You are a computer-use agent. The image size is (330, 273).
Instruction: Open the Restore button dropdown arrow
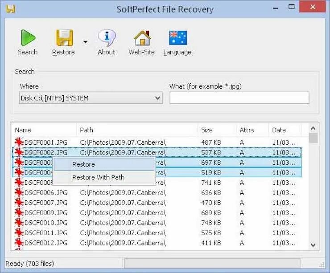pos(85,41)
